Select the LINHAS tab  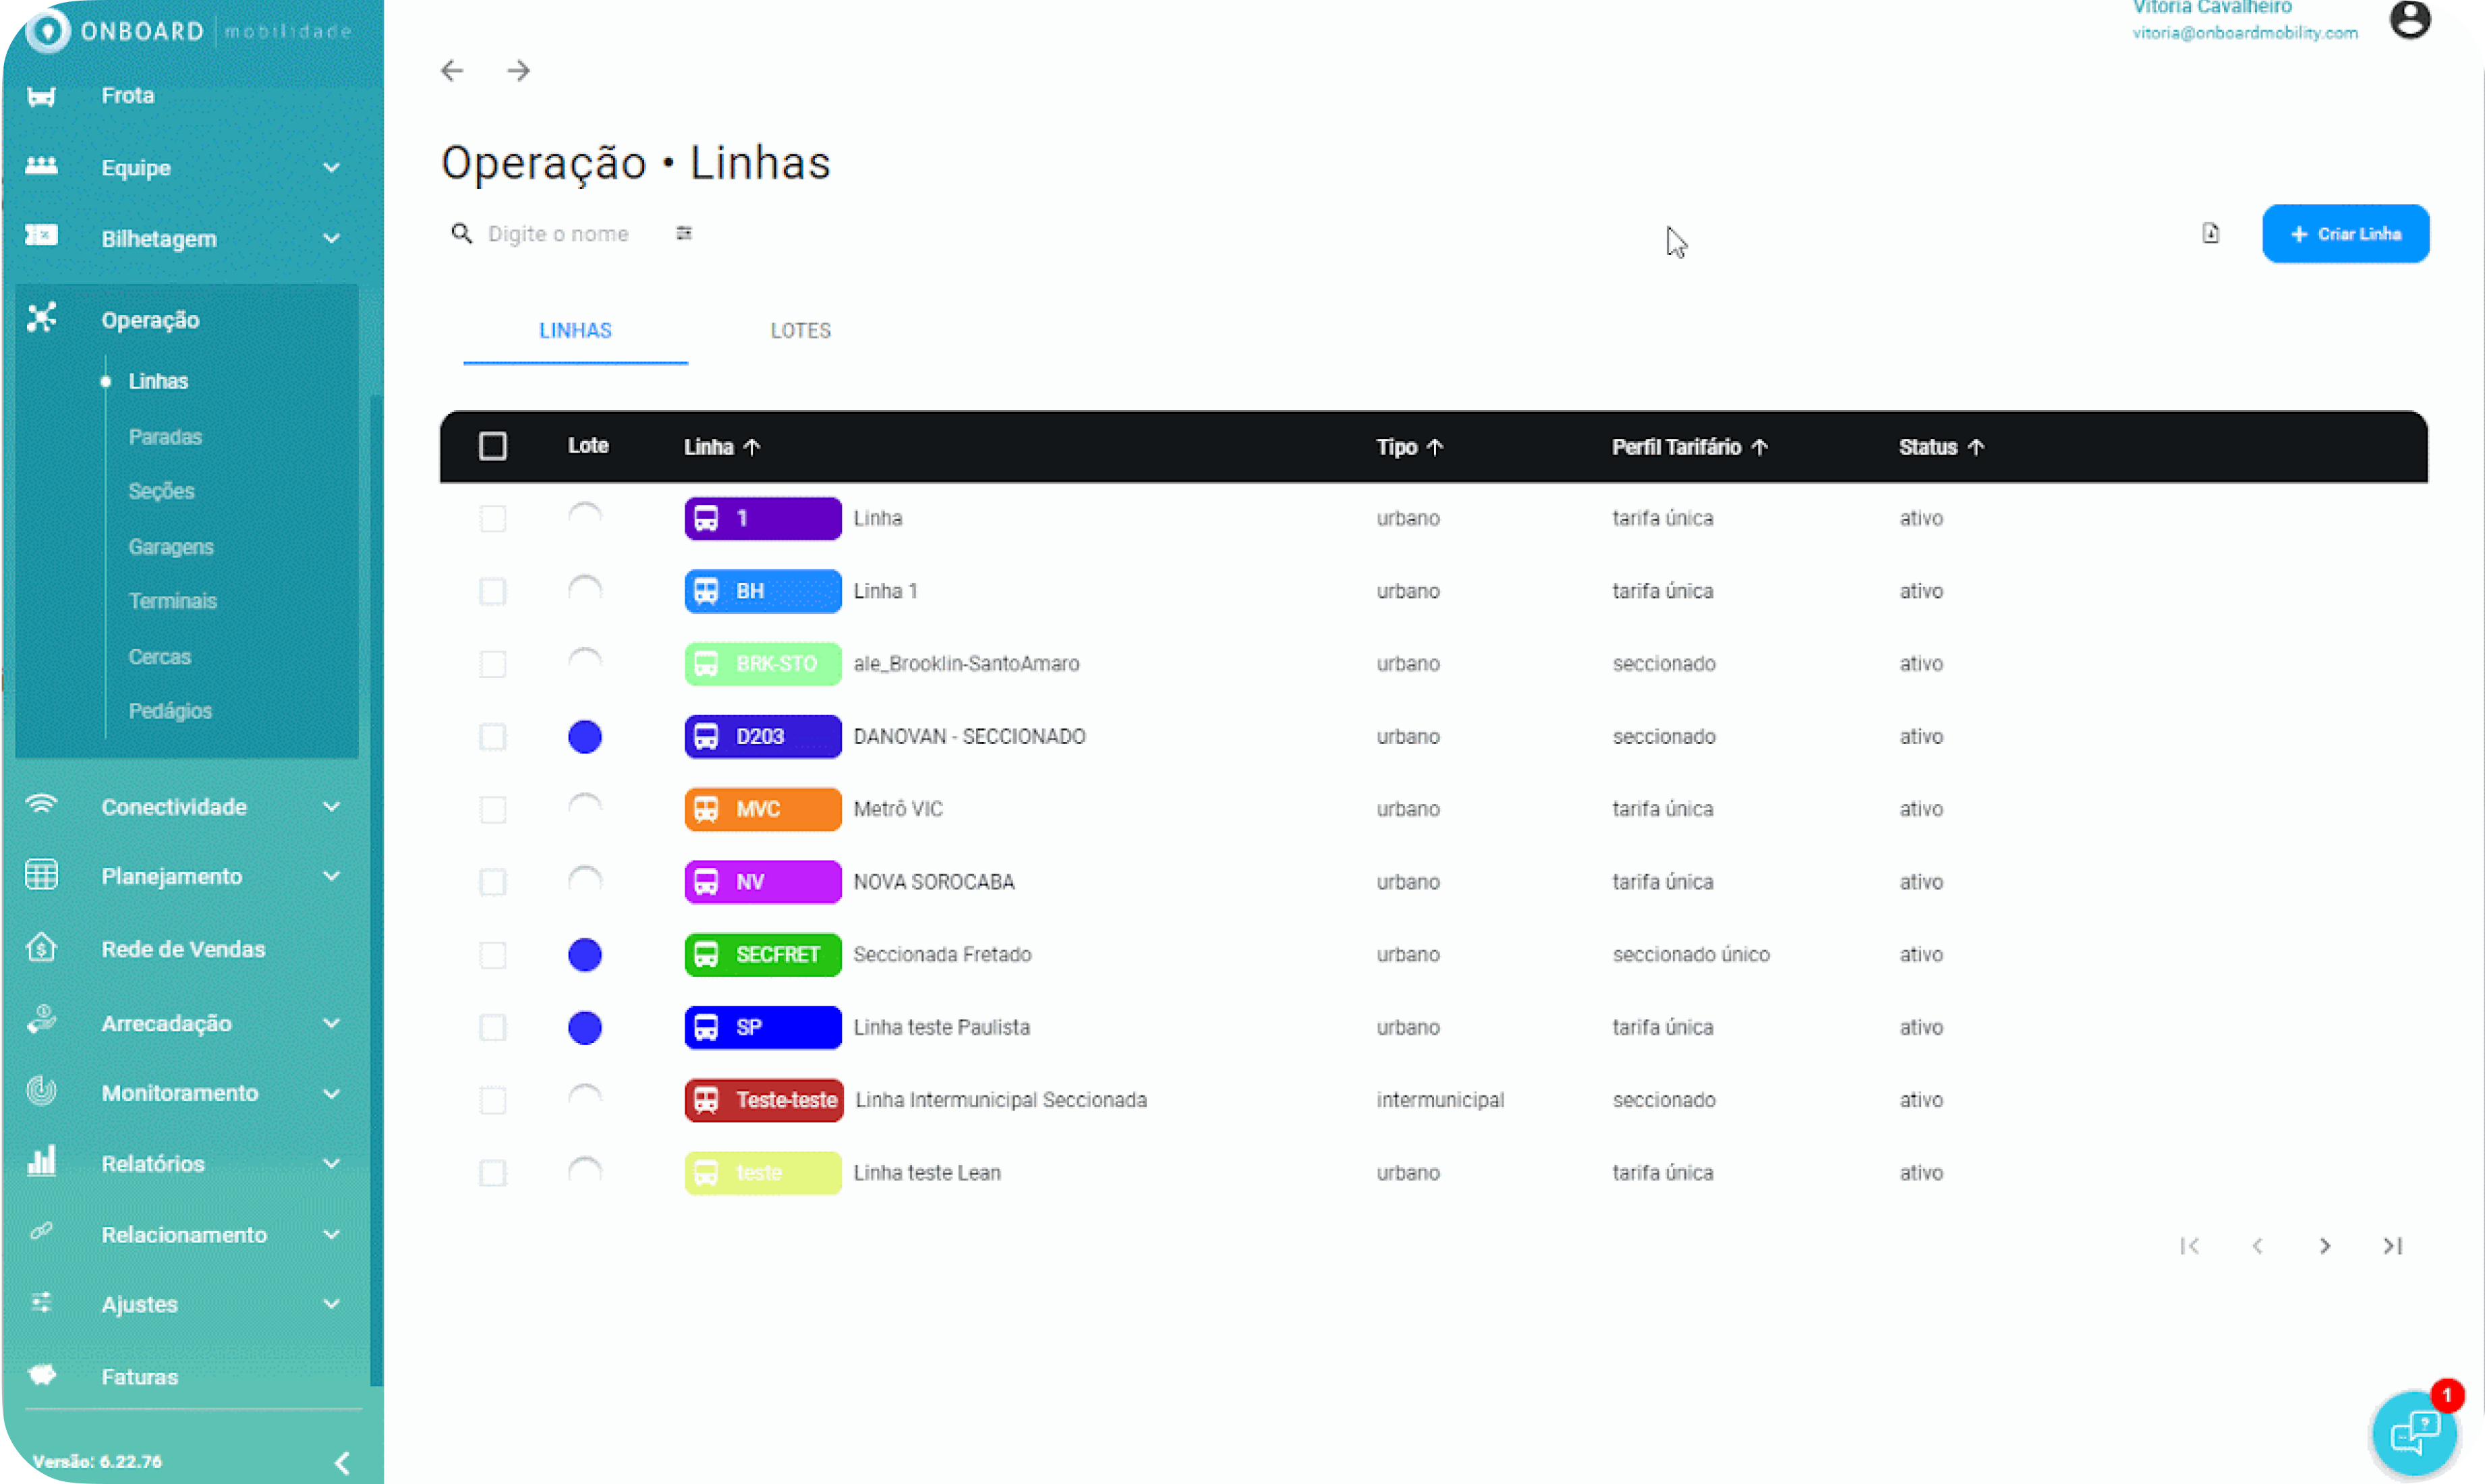click(x=575, y=331)
